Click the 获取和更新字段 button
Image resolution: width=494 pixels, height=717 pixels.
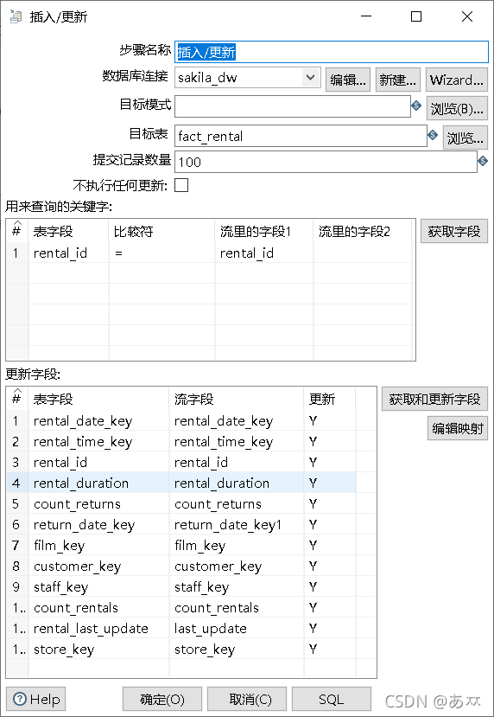pyautogui.click(x=434, y=399)
